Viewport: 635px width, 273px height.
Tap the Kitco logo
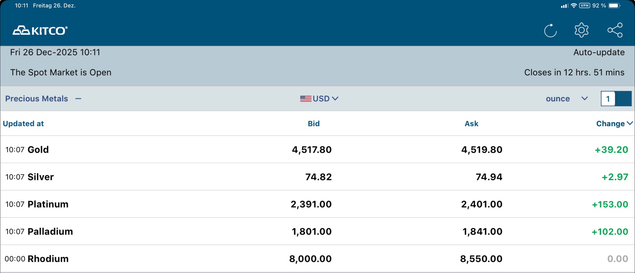(x=40, y=30)
